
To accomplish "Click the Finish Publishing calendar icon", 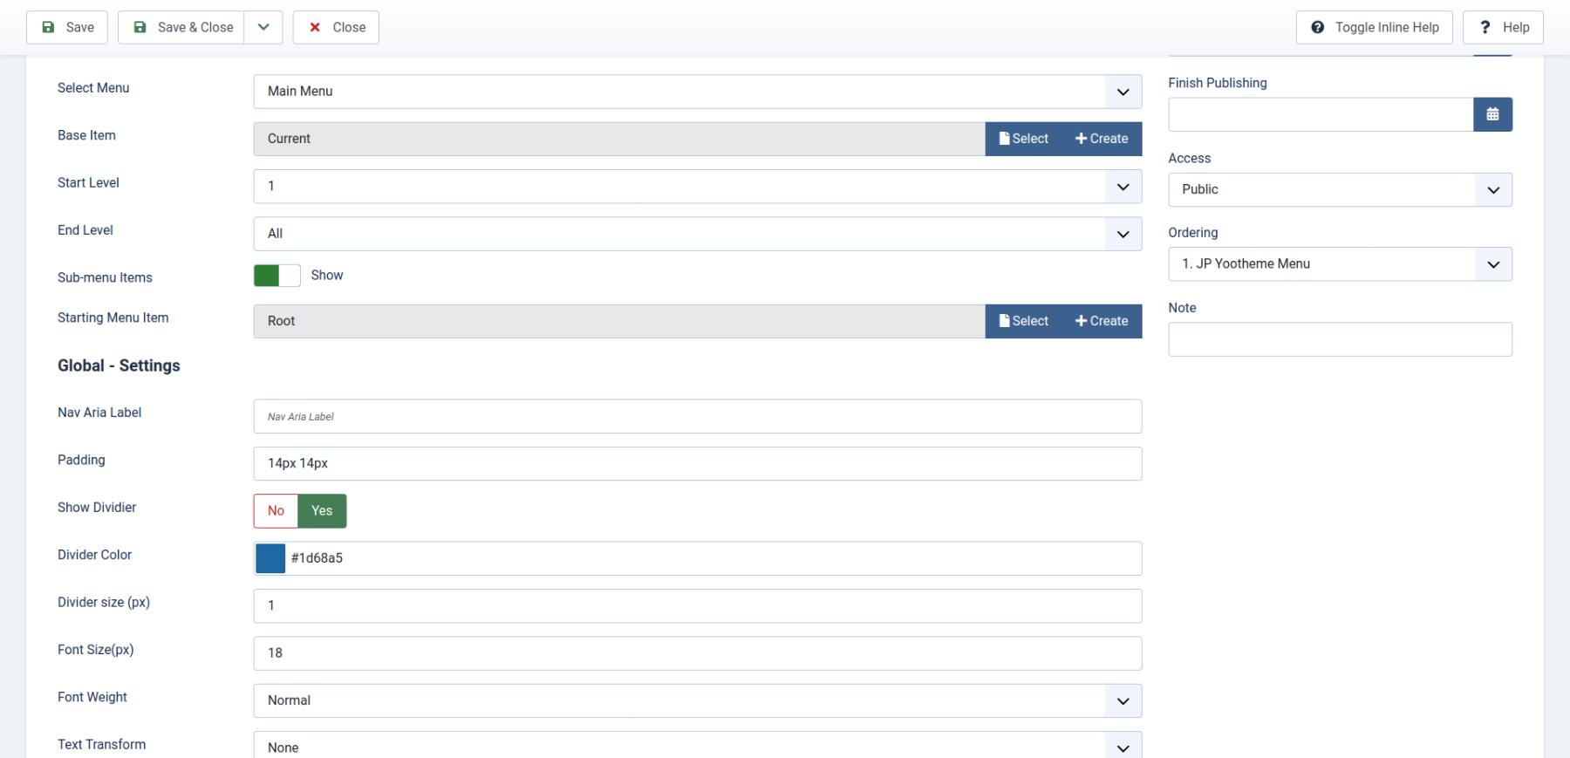I will tap(1492, 114).
